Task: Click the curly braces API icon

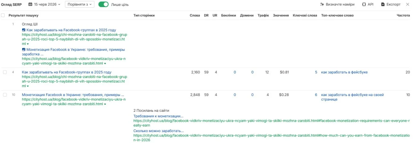Action: 364,5
